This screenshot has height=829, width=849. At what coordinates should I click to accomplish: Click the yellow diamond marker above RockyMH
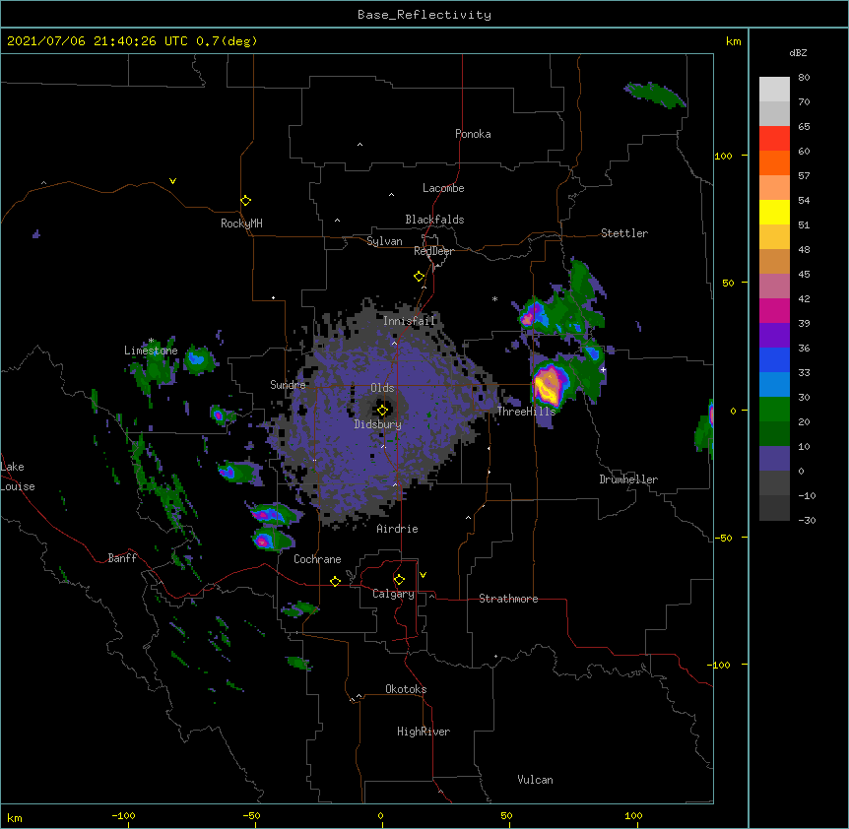coord(246,200)
